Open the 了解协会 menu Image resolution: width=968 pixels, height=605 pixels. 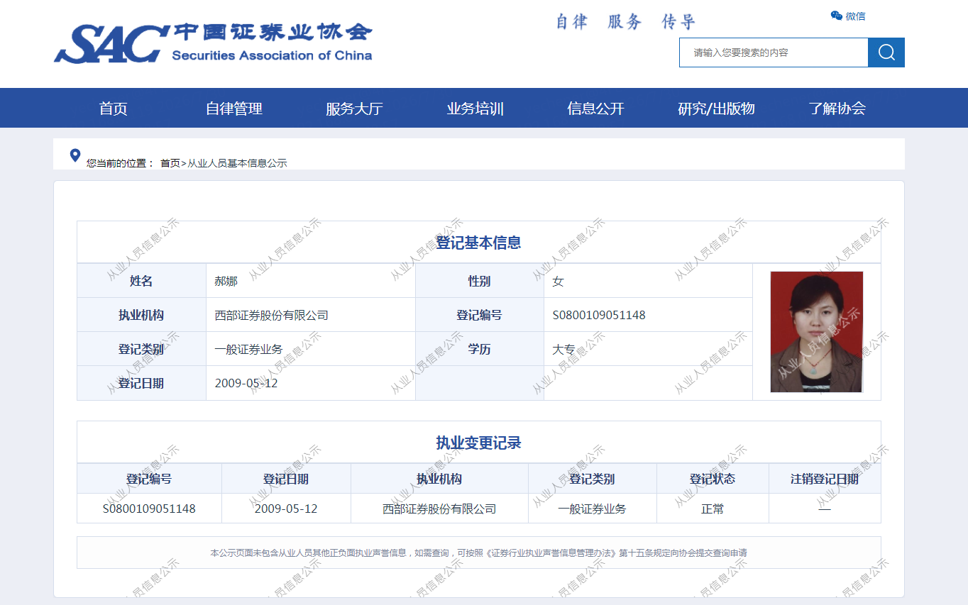click(x=837, y=109)
